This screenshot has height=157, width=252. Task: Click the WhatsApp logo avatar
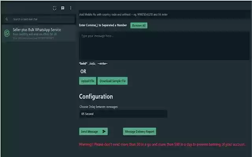(x=7, y=33)
